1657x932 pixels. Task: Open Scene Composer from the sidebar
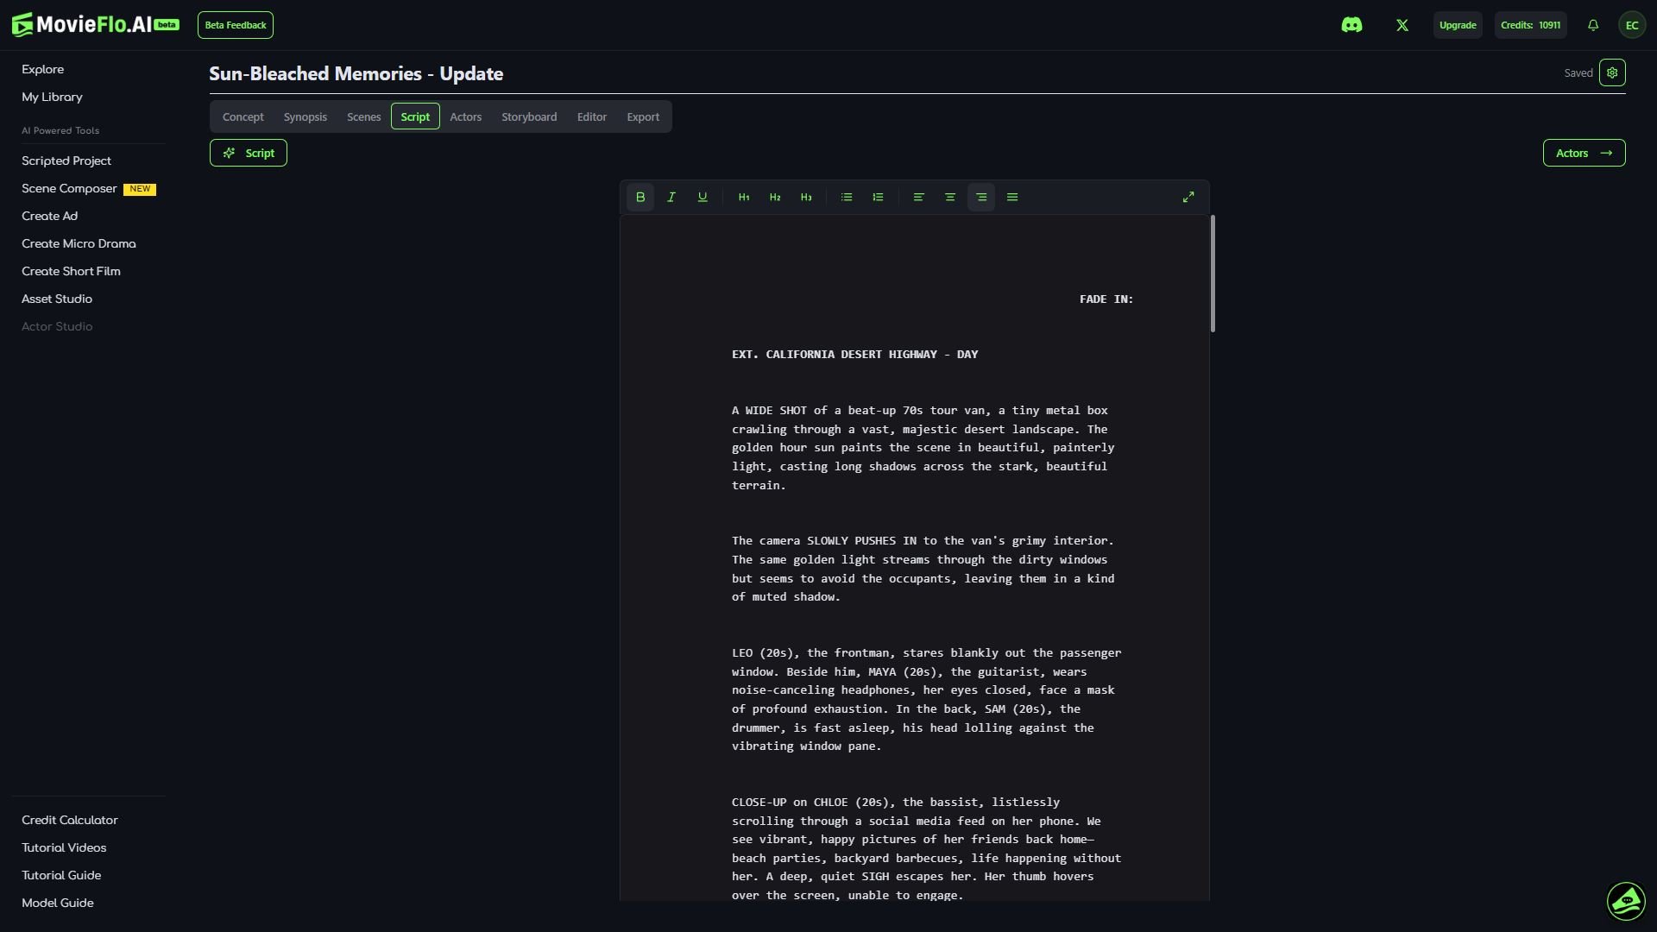(68, 188)
